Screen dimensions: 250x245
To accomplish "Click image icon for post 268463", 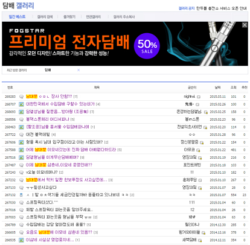I will tap(21, 127).
